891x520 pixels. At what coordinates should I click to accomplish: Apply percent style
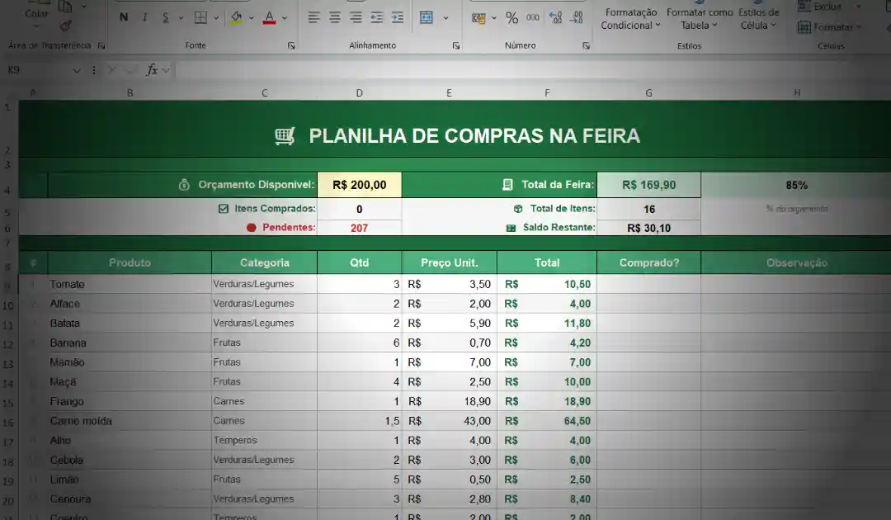(x=512, y=18)
